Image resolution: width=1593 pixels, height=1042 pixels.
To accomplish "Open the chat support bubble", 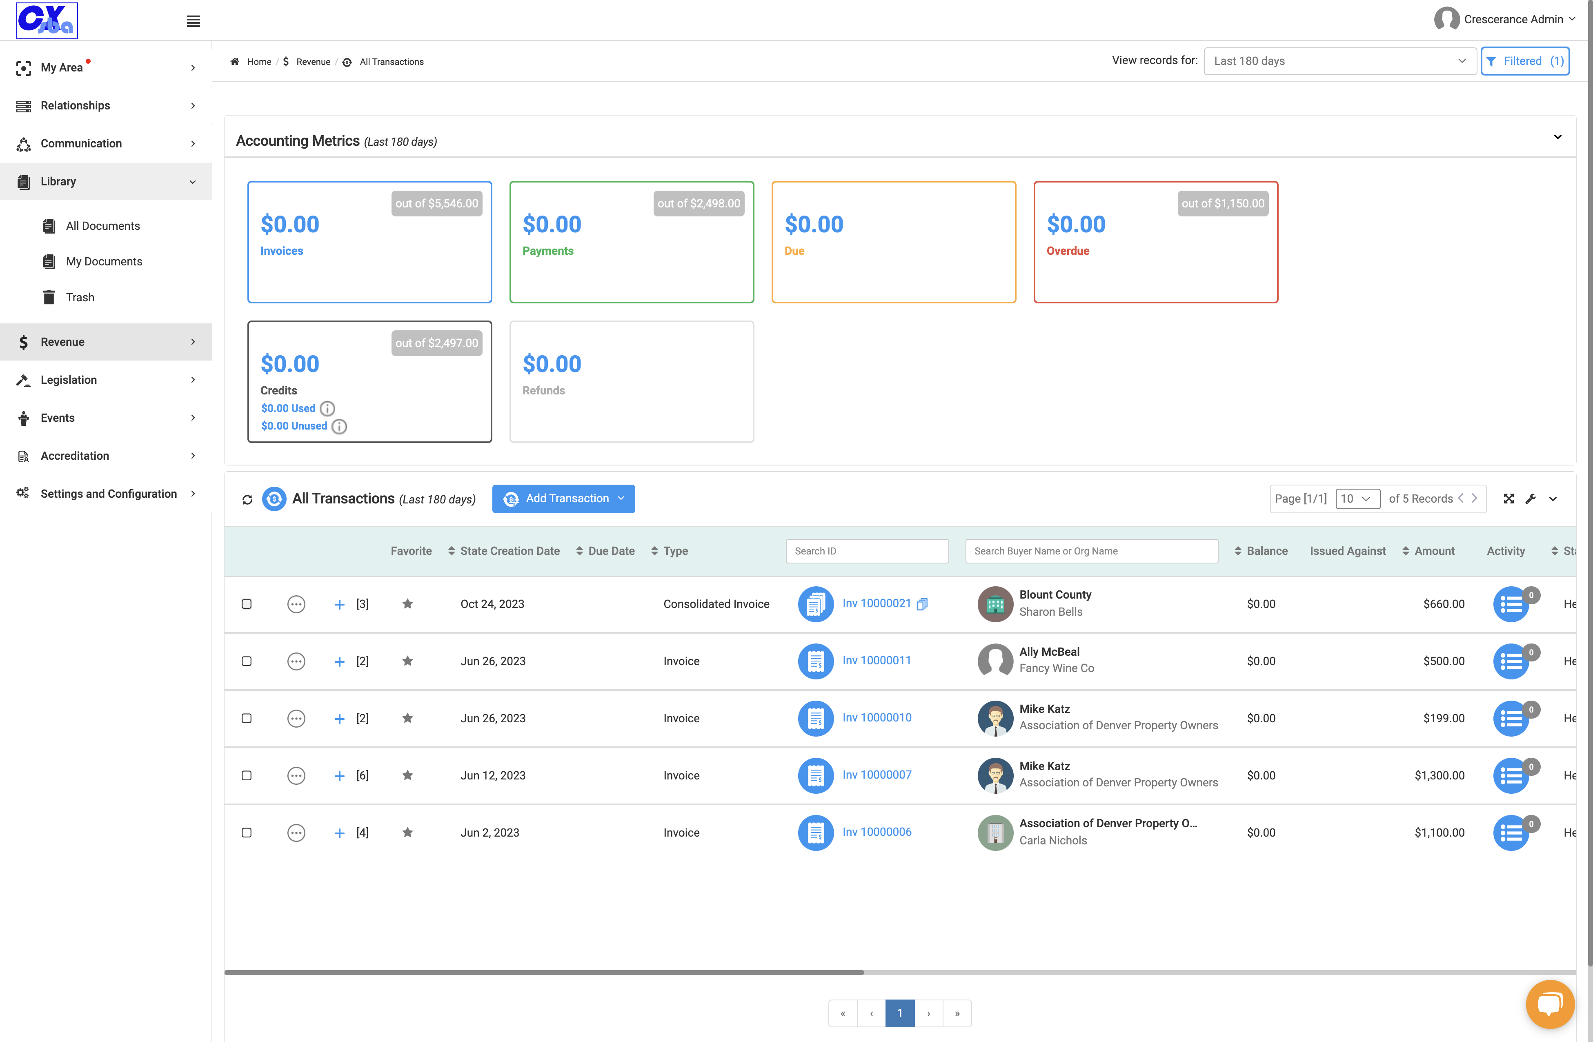I will [x=1550, y=1004].
